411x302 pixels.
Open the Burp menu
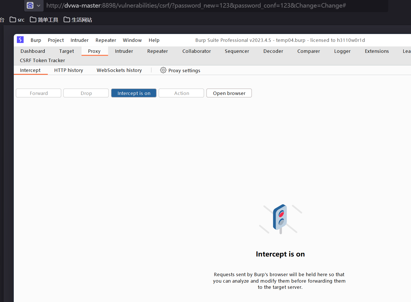(x=36, y=40)
